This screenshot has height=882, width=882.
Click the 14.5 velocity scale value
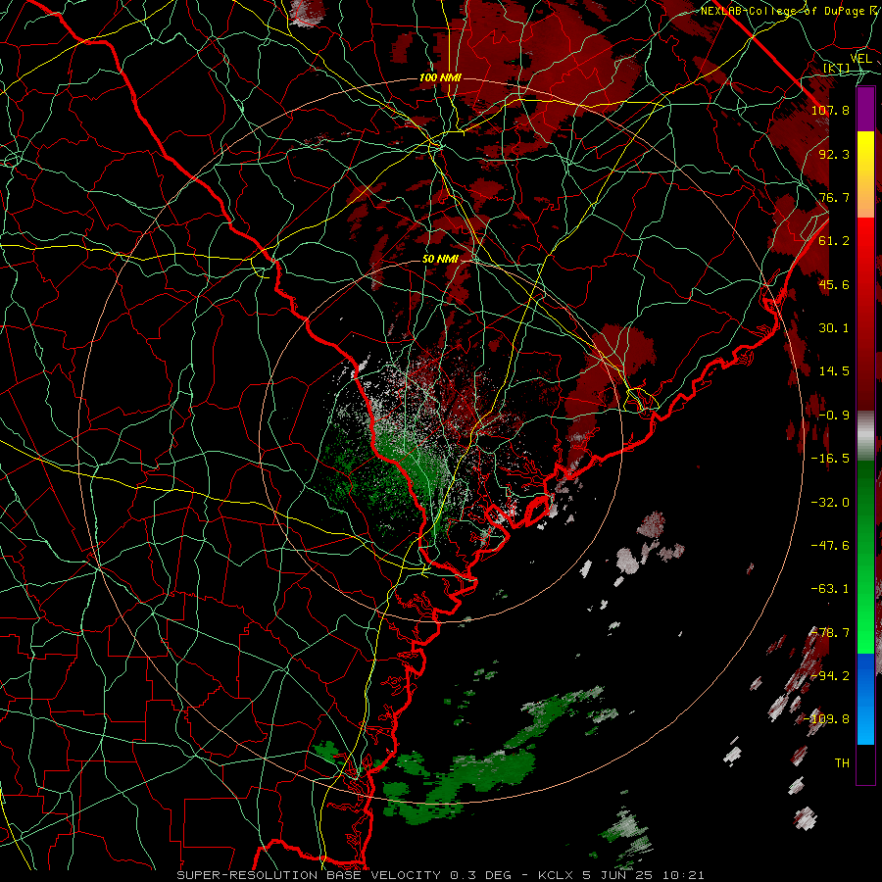point(834,371)
